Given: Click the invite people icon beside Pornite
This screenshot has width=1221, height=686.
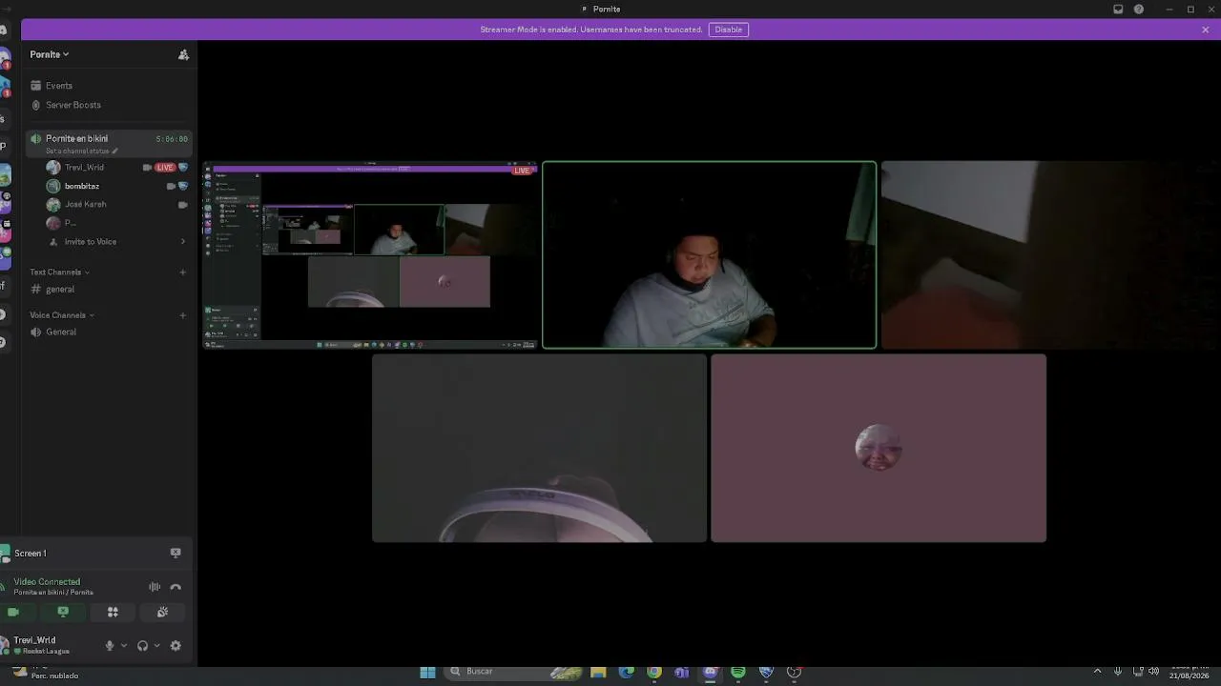Looking at the screenshot, I should [183, 54].
